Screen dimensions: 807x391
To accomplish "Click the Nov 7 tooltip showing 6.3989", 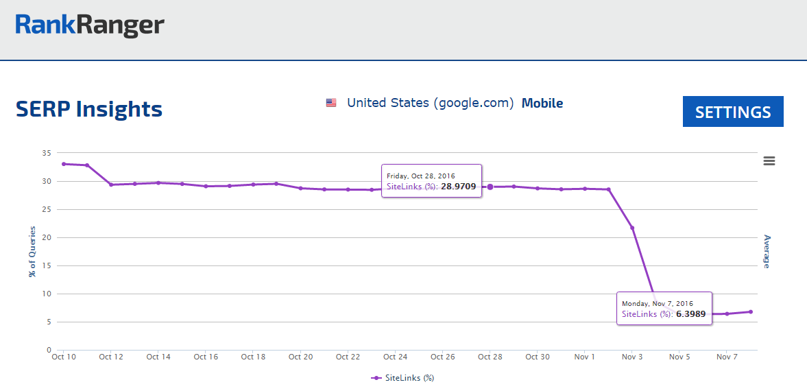I will (x=664, y=309).
